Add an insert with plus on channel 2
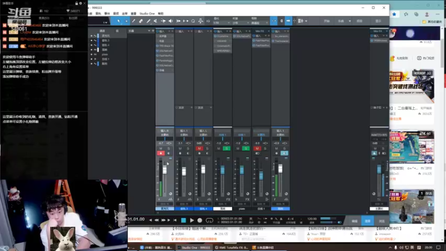Image resolution: width=446 pixels, height=251 pixels. (192, 31)
